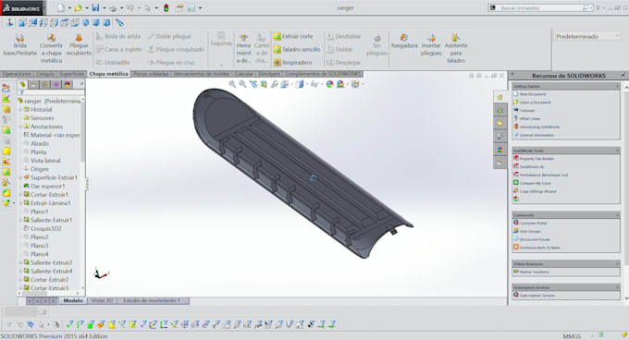The image size is (629, 340).
Task: Click the Respiradero tool
Action: [292, 63]
